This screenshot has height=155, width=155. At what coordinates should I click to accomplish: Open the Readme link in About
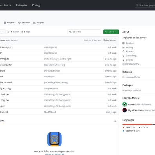click(x=130, y=43)
